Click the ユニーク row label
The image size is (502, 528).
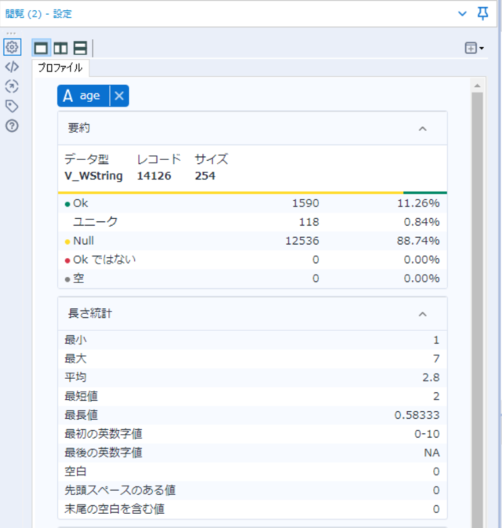pyautogui.click(x=95, y=222)
